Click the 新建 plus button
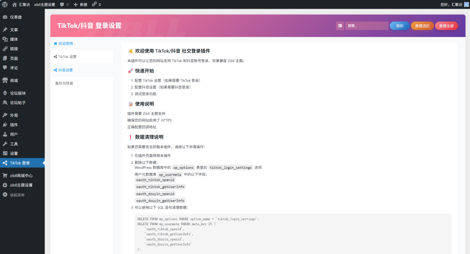Image resolution: width=470 pixels, height=254 pixels. pyautogui.click(x=80, y=5)
